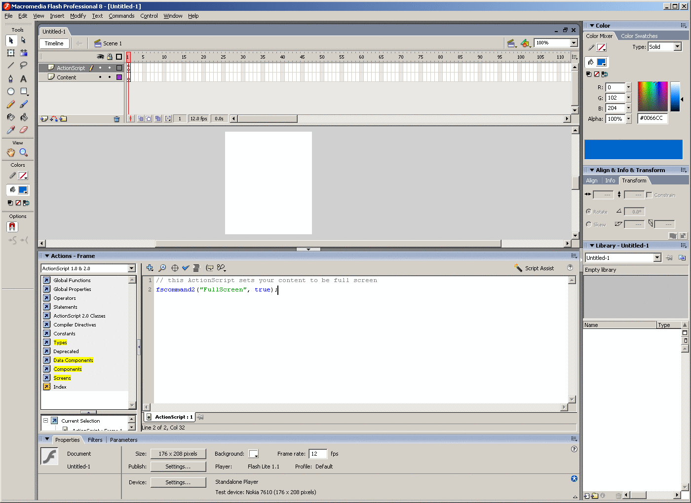This screenshot has height=503, width=691.
Task: Pick the Eraser tool
Action: (23, 130)
